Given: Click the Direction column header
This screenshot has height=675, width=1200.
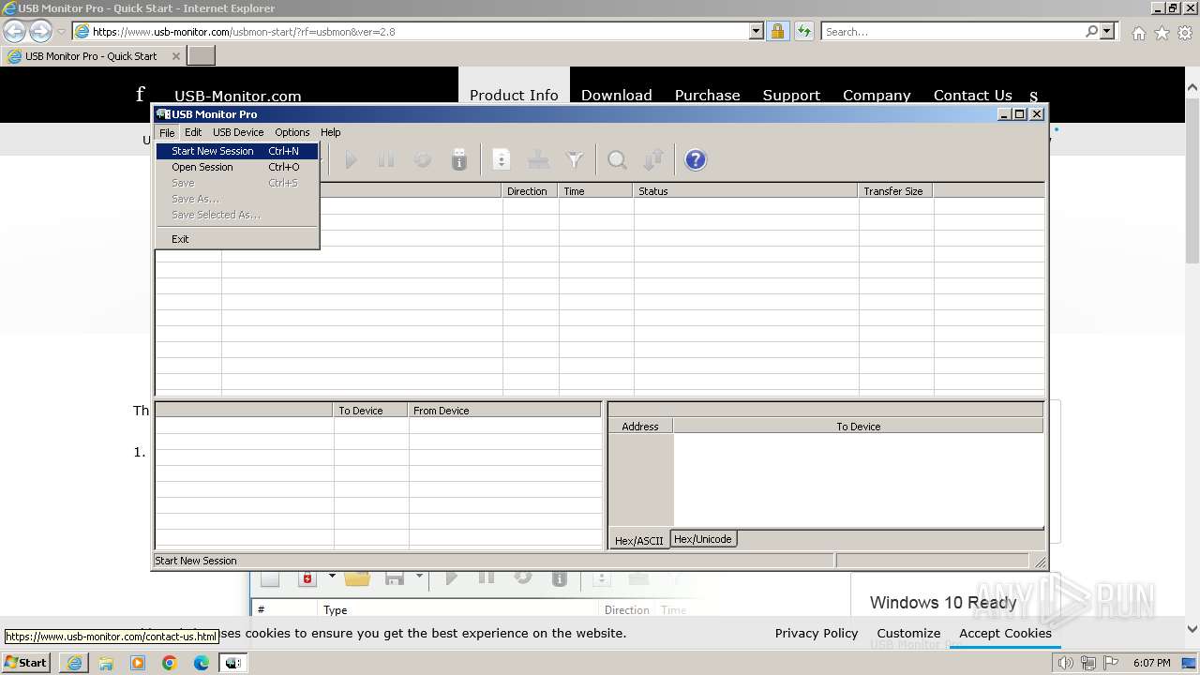Looking at the screenshot, I should pos(531,191).
